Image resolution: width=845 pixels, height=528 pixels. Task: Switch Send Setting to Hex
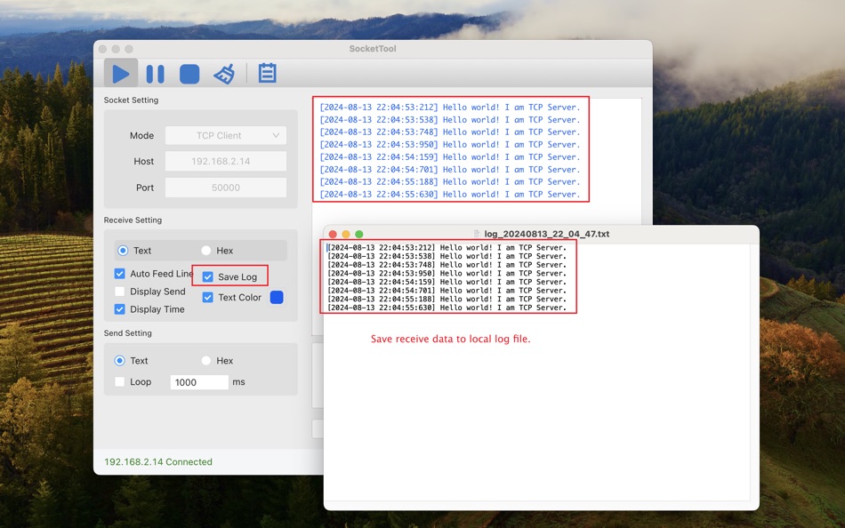pos(205,360)
